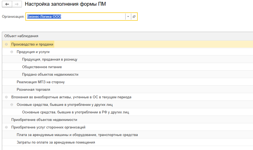Select Приобретение услуг сторонних организаций row text
Screen dimensions: 253x150
tap(48, 127)
